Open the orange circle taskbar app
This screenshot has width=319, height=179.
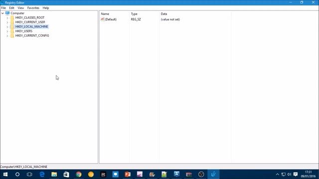point(91,175)
